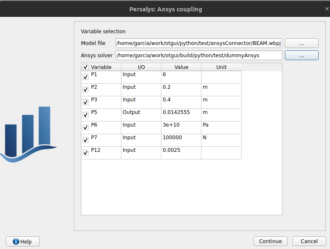The width and height of the screenshot is (330, 249).
Task: Disable the P7 variable checkbox
Action: coord(86,140)
